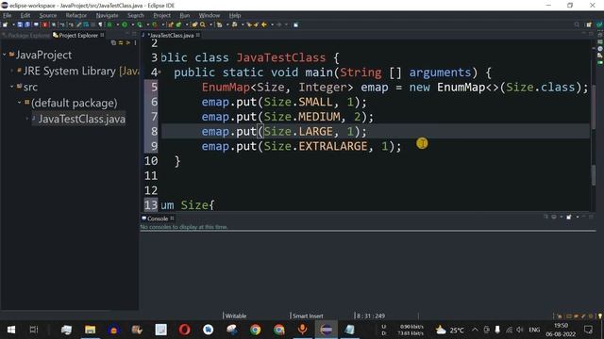Expand the JRE System Library node
Image resolution: width=604 pixels, height=339 pixels.
point(11,71)
